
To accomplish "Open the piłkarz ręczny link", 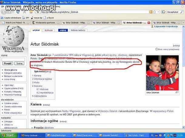I will pos(109,55).
